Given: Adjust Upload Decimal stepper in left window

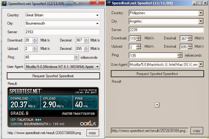Looking at the screenshot, I should 86,49.
